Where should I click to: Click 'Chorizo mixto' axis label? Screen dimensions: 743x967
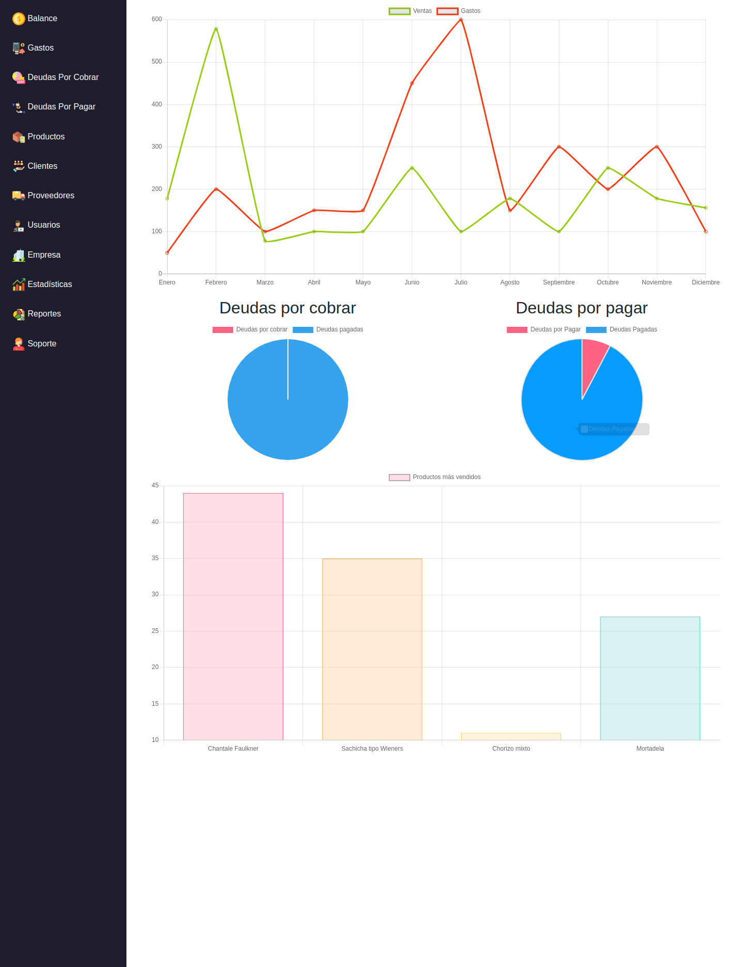point(511,749)
